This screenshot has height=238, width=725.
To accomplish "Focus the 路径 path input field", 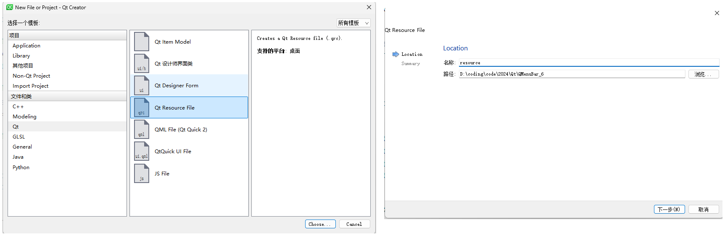I will 572,74.
